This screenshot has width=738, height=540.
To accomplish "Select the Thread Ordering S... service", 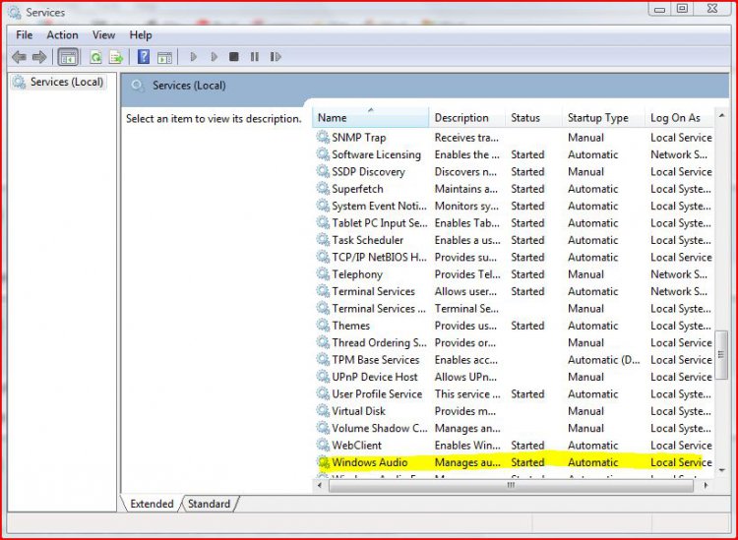I will [379, 343].
